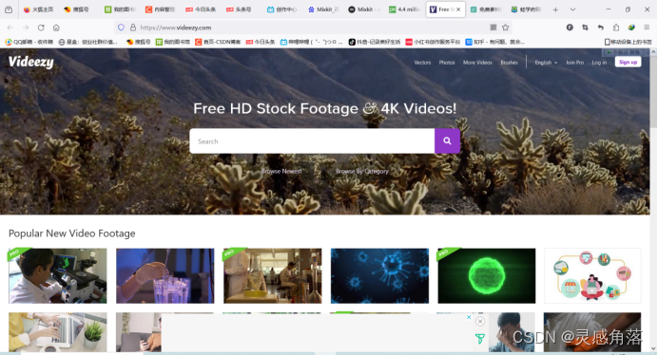Click the QR code icon in address bar
Image resolution: width=658 pixels, height=355 pixels.
click(x=493, y=28)
